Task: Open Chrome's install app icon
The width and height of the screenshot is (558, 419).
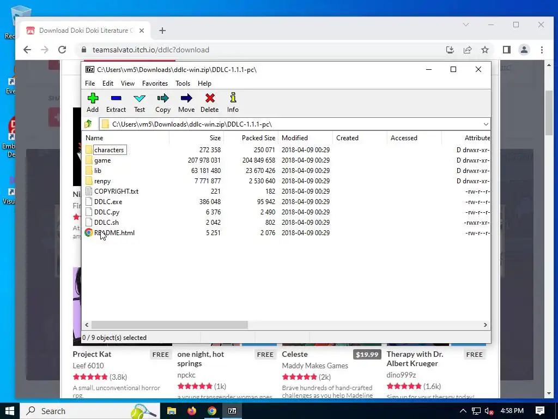Action: tap(450, 50)
